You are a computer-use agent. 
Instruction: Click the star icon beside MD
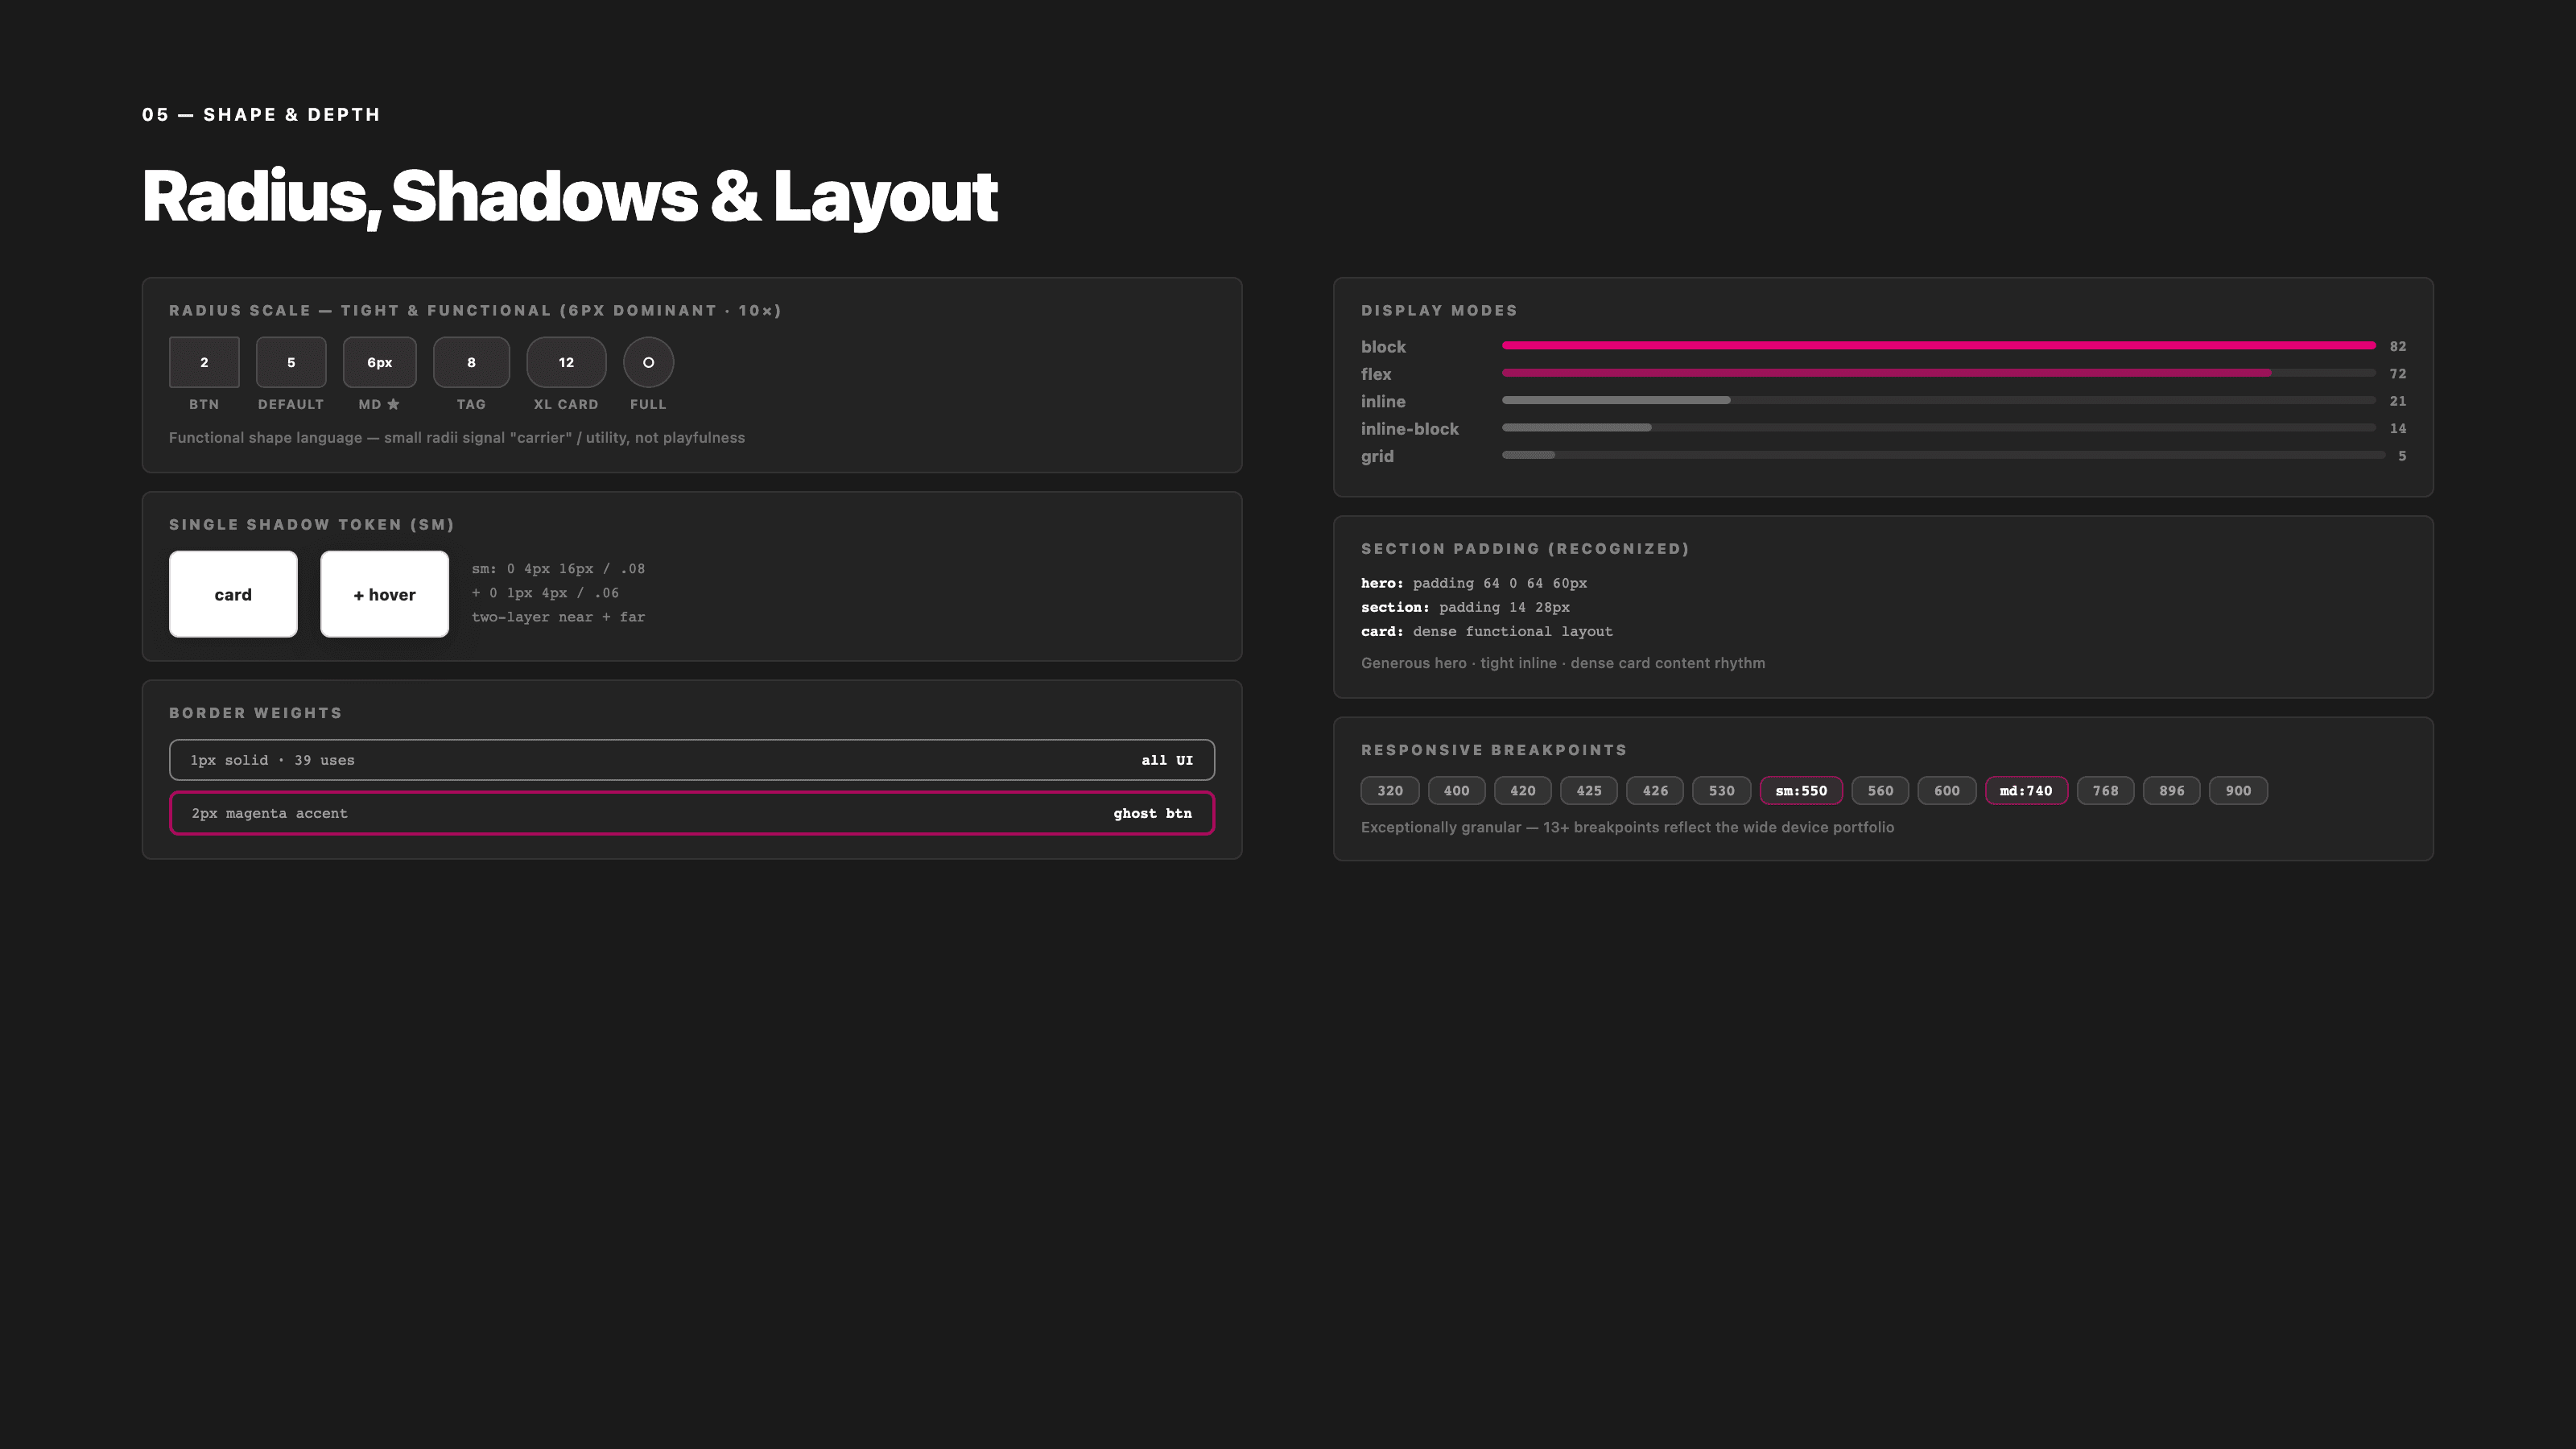point(393,404)
